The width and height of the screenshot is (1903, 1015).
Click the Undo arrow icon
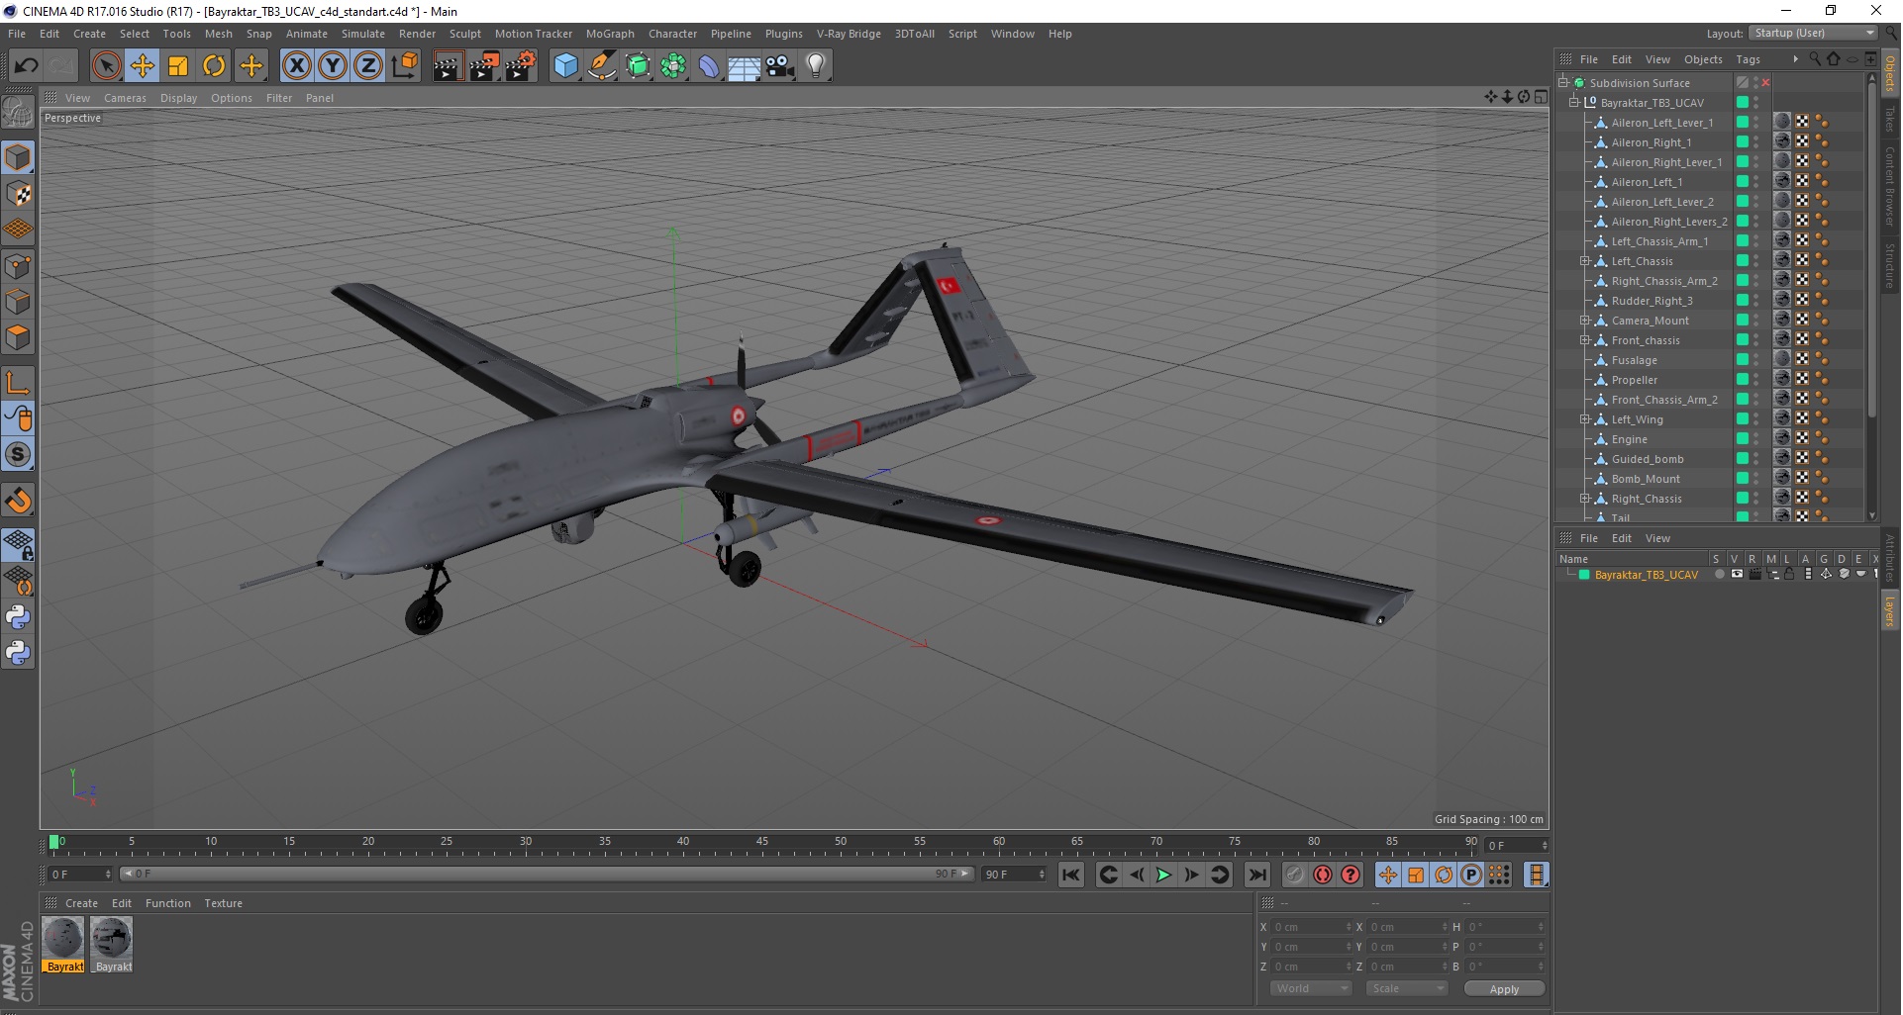click(x=26, y=66)
